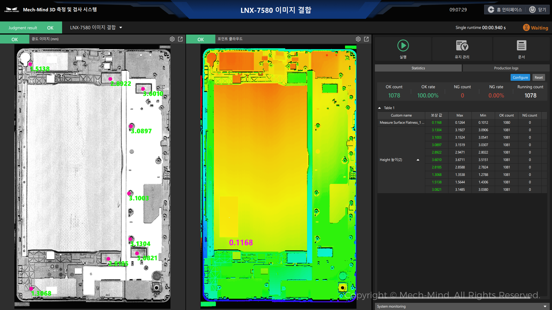Click the target view icon in 포인트 클라우드 panel
The image size is (552, 310).
coord(358,39)
